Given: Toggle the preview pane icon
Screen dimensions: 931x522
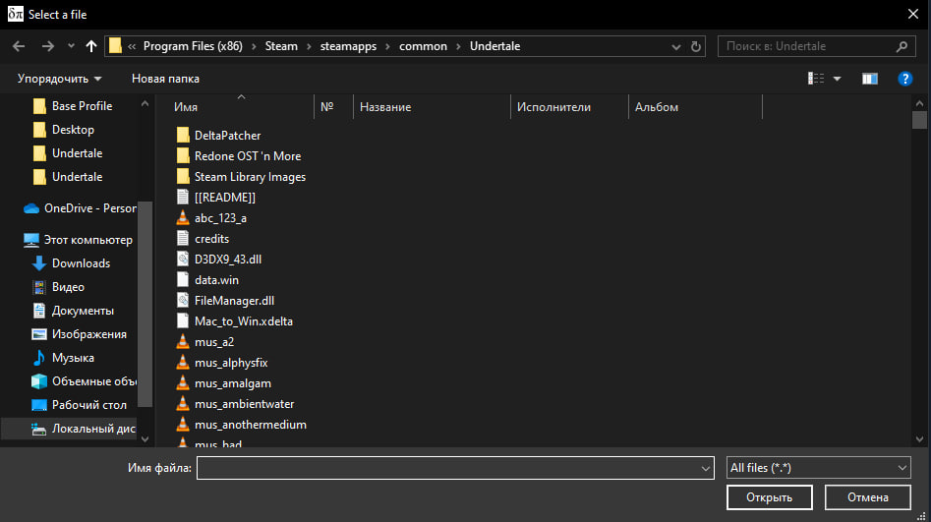Looking at the screenshot, I should coord(870,79).
